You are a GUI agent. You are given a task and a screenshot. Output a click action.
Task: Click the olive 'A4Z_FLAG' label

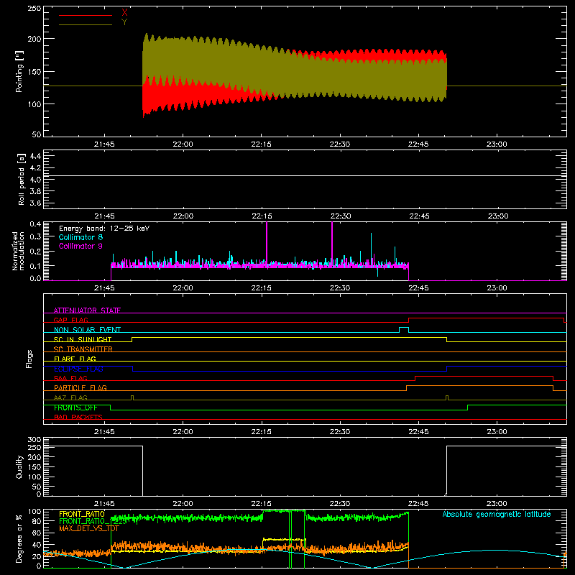[70, 397]
